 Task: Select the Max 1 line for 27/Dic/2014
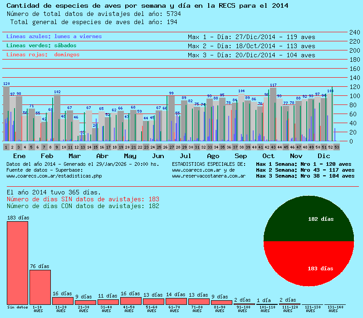(x=251, y=37)
